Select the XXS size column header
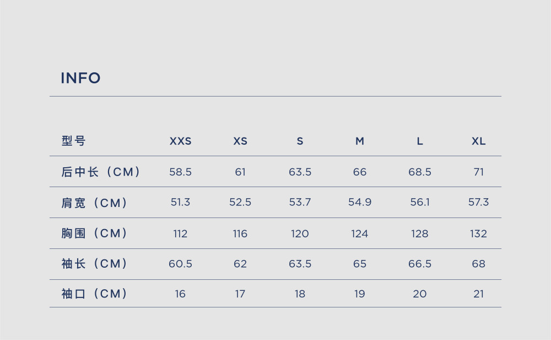The height and width of the screenshot is (340, 551). click(180, 141)
